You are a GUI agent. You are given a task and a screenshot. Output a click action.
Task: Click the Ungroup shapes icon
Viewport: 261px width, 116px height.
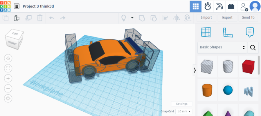coord(154,18)
